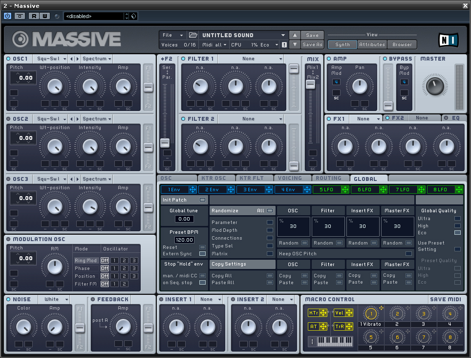The height and width of the screenshot is (358, 471).
Task: Toggle OSC2 power indicator
Action: (x=8, y=119)
